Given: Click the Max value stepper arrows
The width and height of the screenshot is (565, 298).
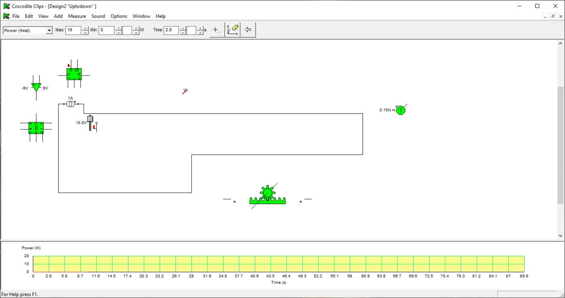Looking at the screenshot, I should click(x=85, y=31).
